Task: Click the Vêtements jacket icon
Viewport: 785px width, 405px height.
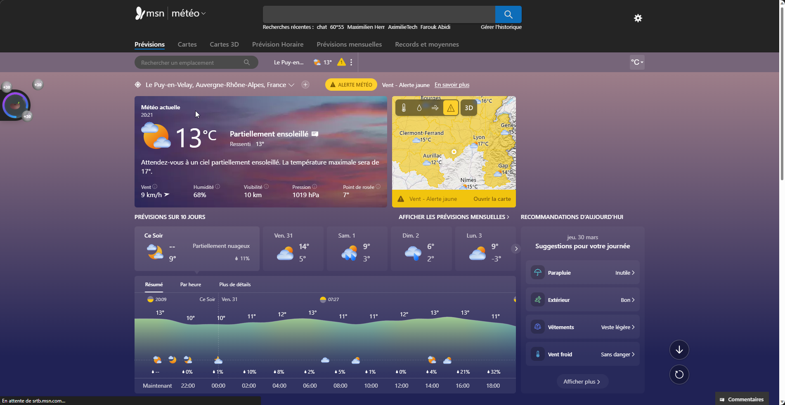Action: (538, 327)
